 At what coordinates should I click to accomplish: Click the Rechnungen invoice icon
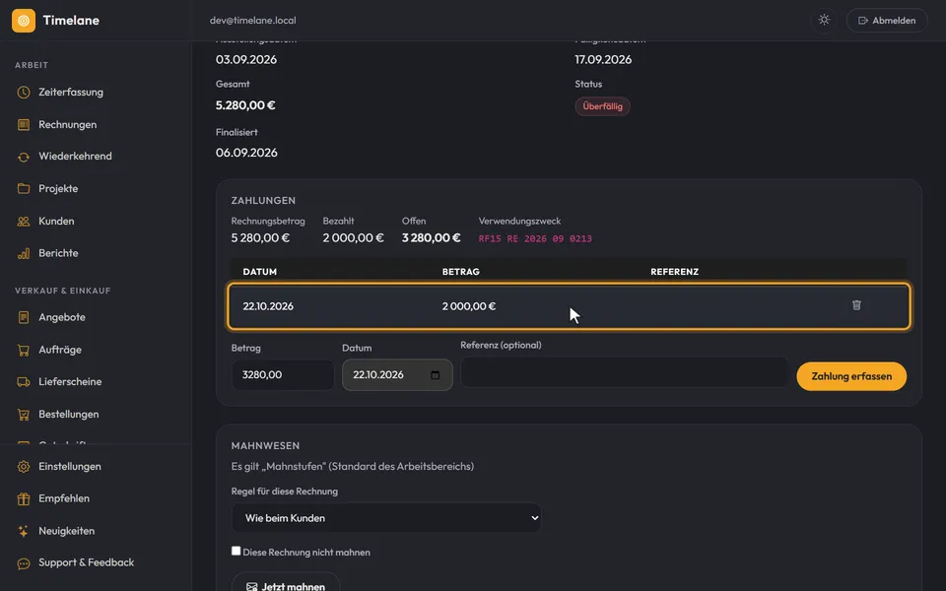(24, 125)
